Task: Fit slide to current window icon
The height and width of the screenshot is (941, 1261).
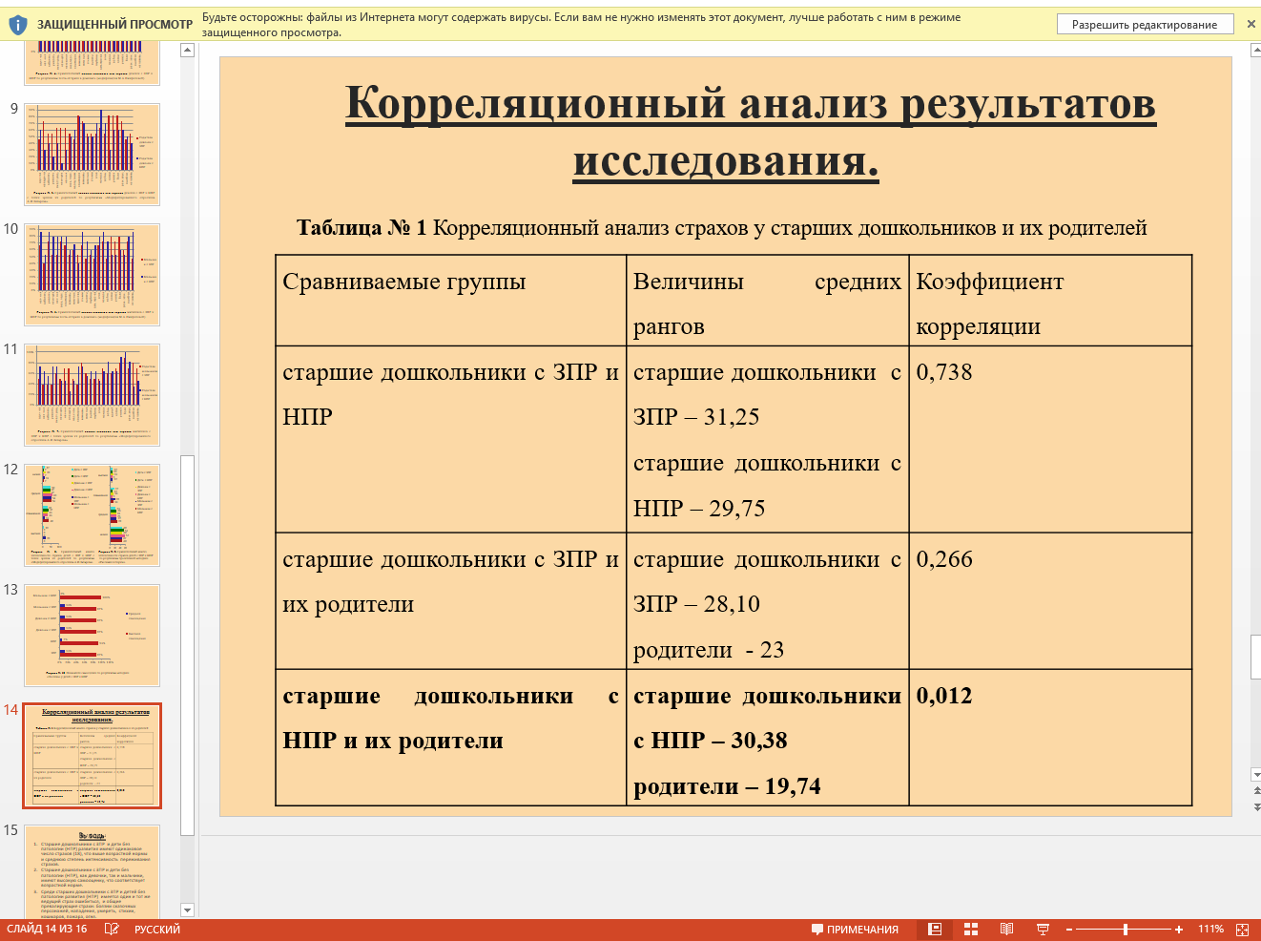Action: click(1242, 930)
